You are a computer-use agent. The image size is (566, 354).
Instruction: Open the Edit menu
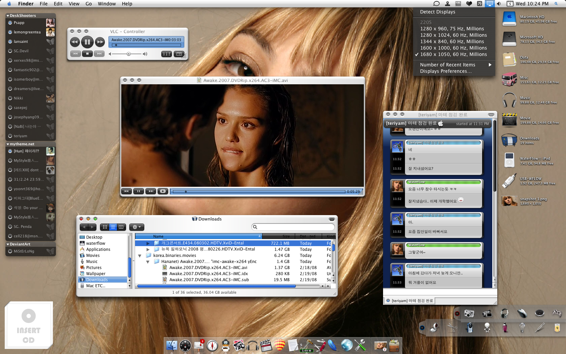click(58, 4)
